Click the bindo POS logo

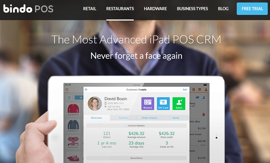[28, 8]
